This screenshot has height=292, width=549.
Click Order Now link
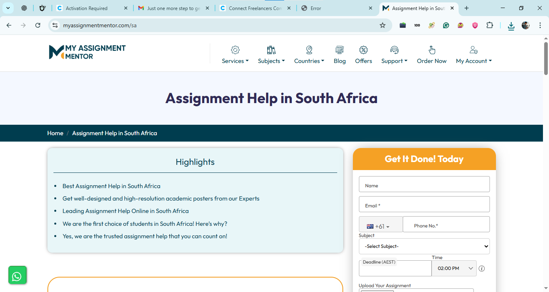(x=432, y=61)
